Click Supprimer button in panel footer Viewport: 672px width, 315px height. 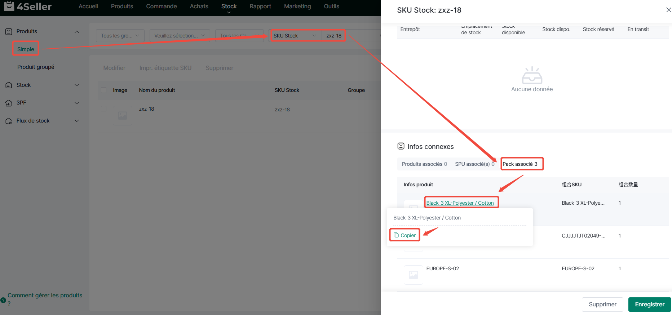(602, 305)
